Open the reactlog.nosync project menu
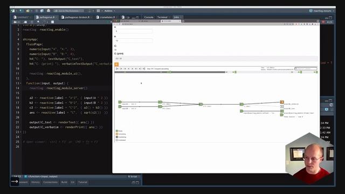The width and height of the screenshot is (345, 194). coord(322,11)
